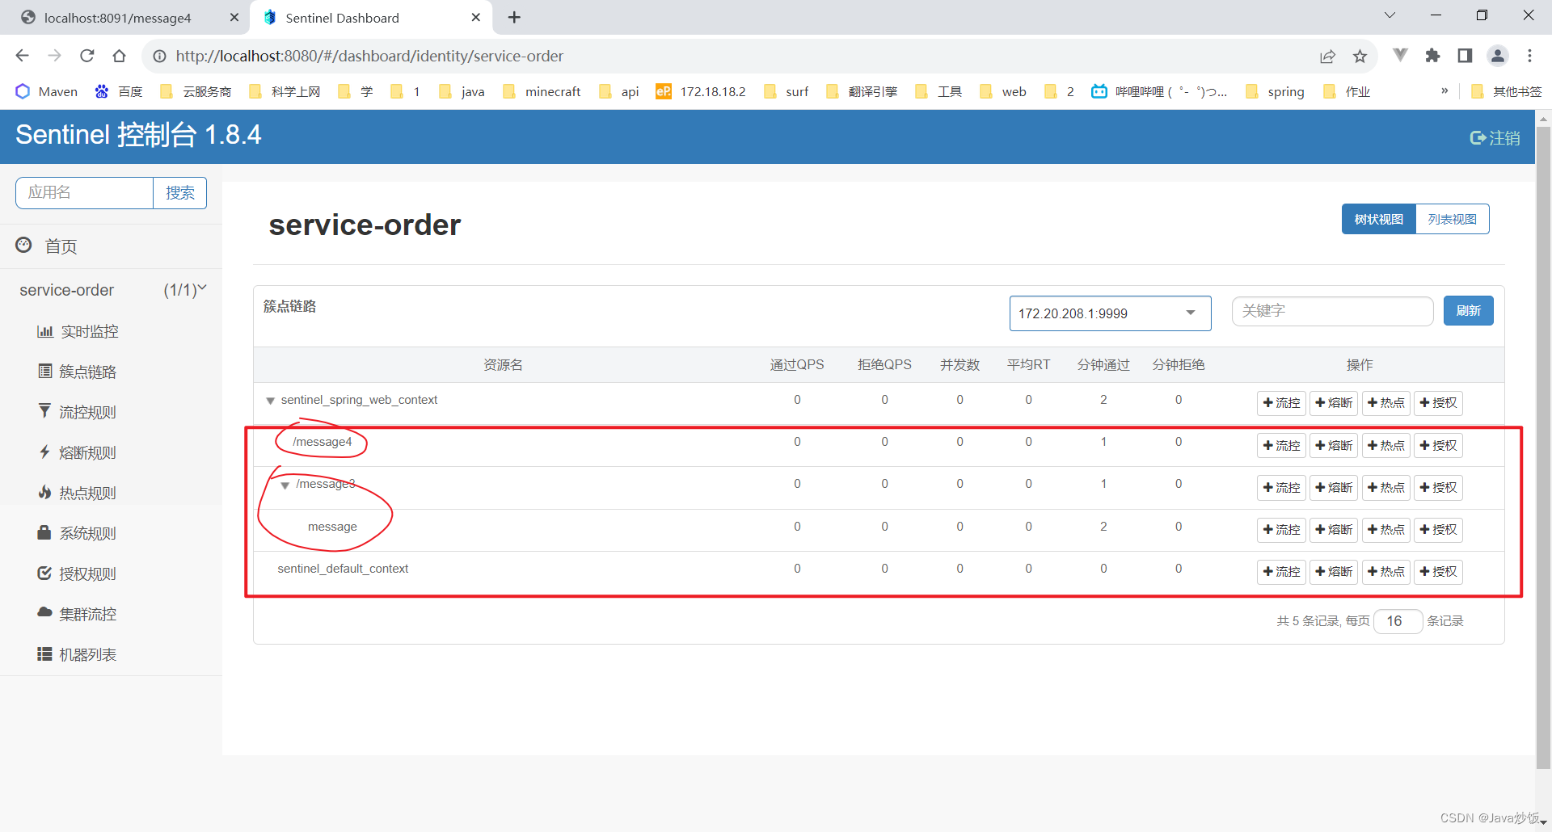1552x832 pixels.
Task: Open 其他书签 bookmarks folder
Action: pos(1507,91)
